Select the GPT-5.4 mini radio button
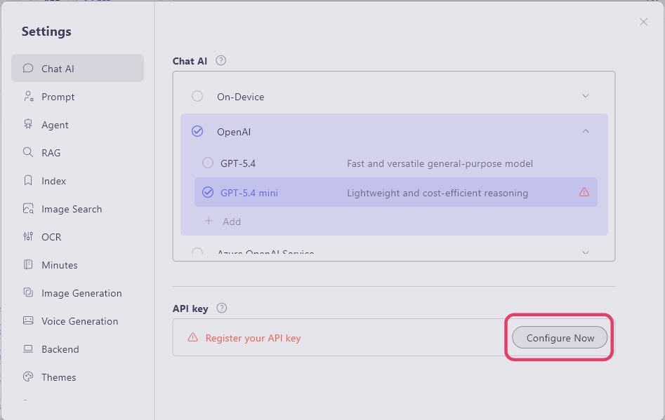 pos(207,193)
